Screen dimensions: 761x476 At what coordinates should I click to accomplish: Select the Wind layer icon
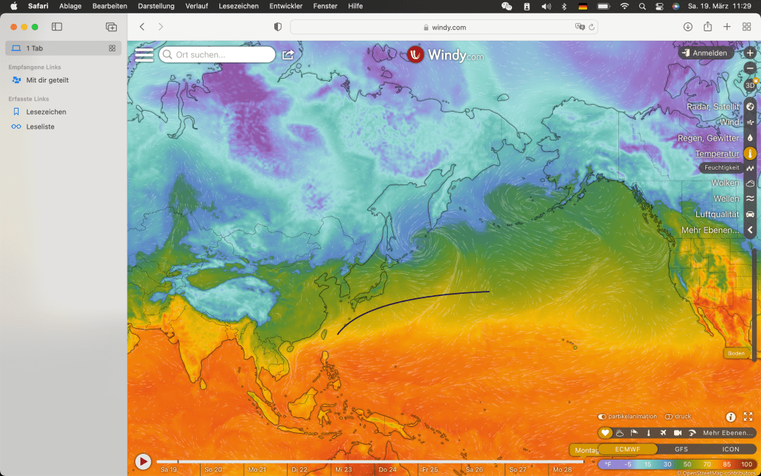coord(750,122)
